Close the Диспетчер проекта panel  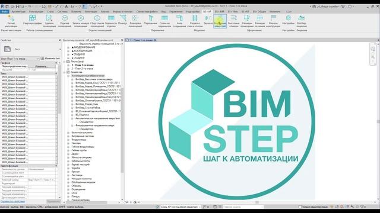[x=122, y=40]
